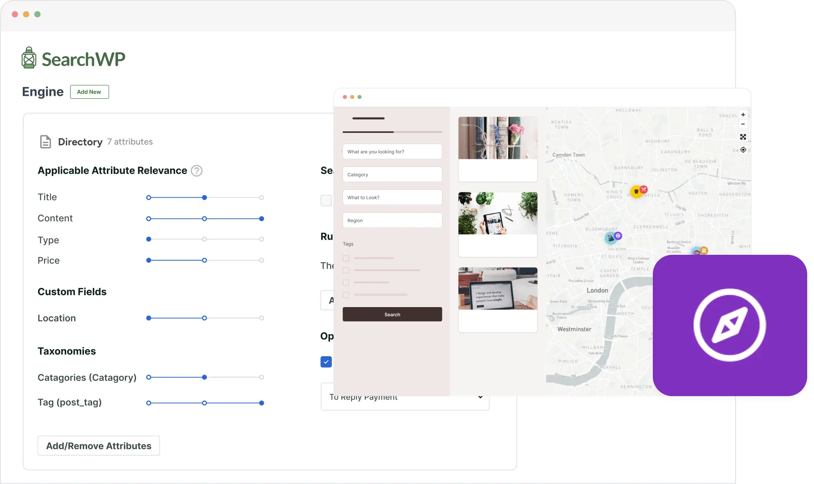The height and width of the screenshot is (484, 814).
Task: Click the SearchWP lantern logo icon
Action: coord(28,57)
